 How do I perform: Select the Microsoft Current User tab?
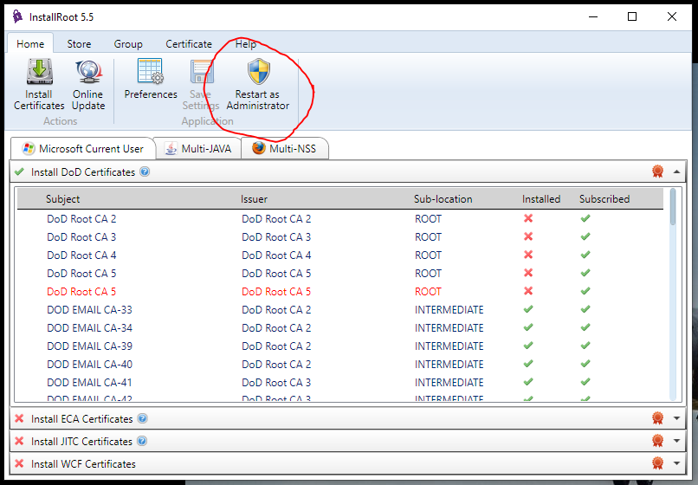(x=83, y=148)
